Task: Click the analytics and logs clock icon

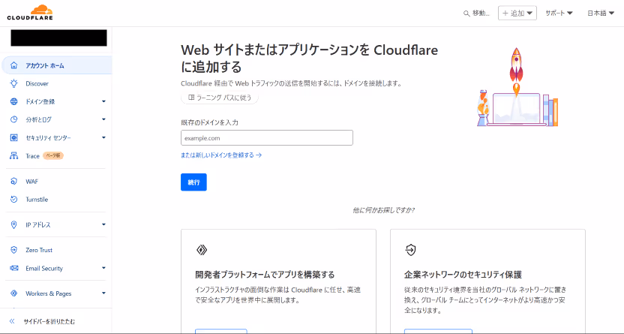Action: pyautogui.click(x=14, y=119)
